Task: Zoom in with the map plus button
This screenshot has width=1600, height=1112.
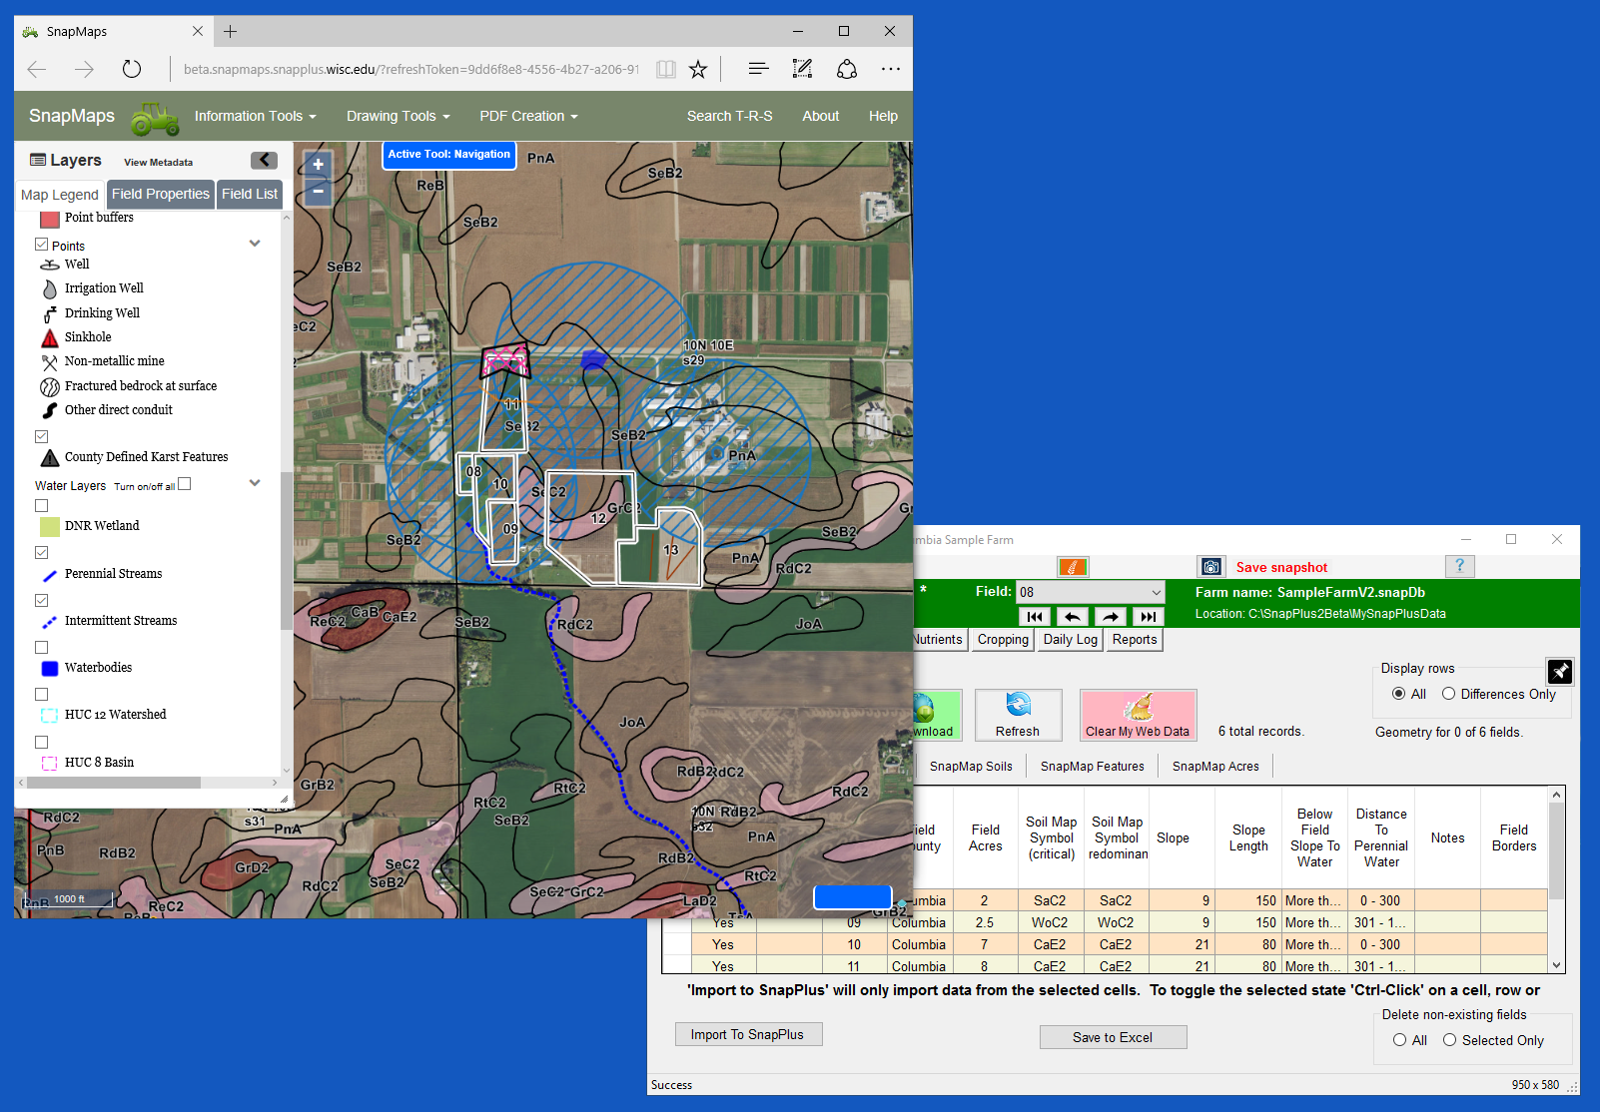Action: (318, 165)
